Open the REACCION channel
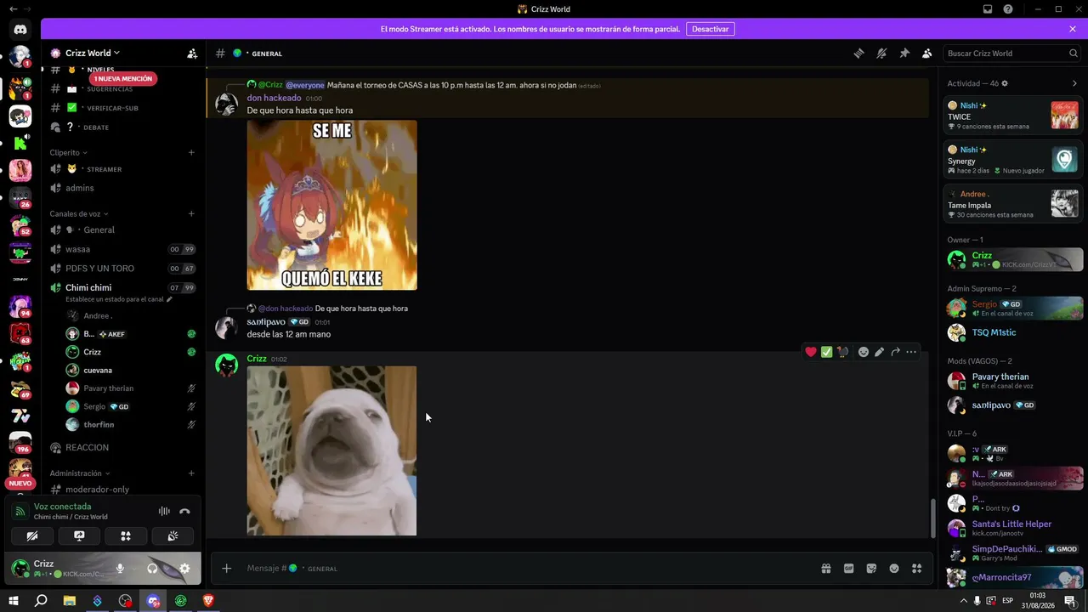The height and width of the screenshot is (612, 1088). tap(123, 447)
